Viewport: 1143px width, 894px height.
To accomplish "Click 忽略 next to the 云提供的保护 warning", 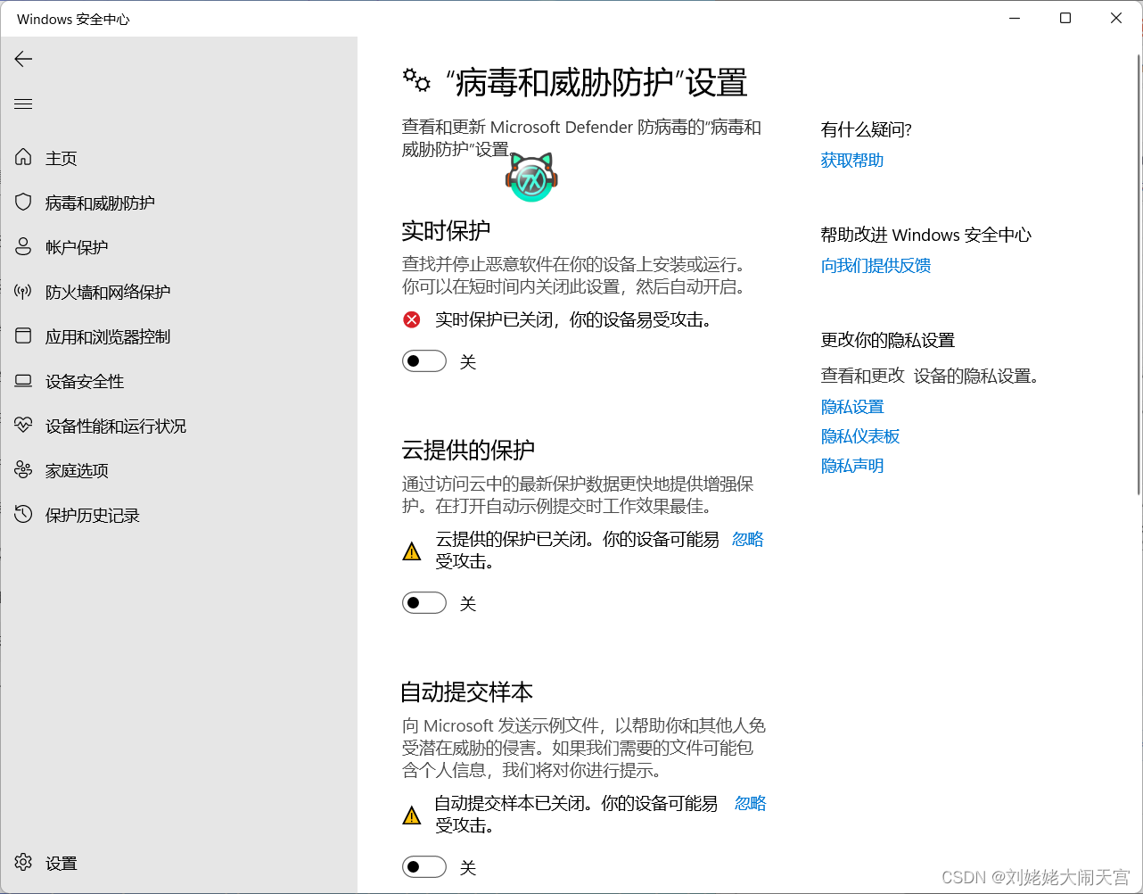I will pos(748,539).
